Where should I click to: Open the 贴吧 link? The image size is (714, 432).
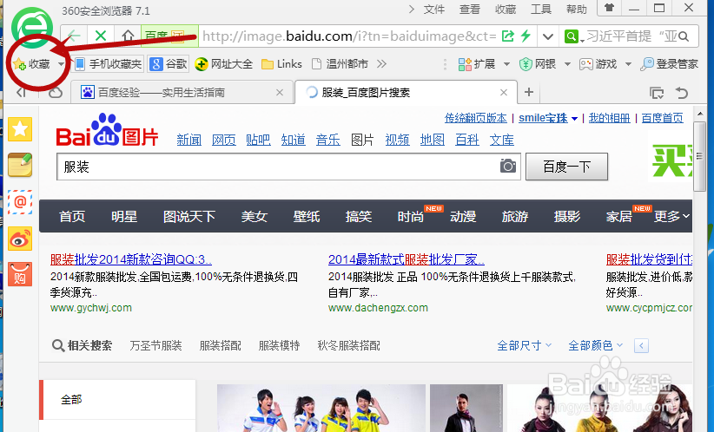coord(258,140)
